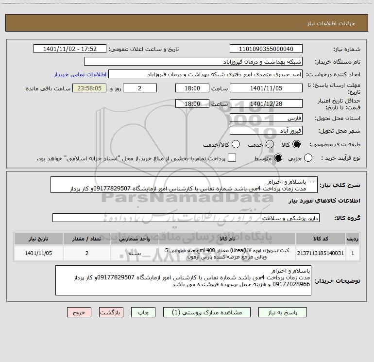Click the کد کالا column header

tap(321, 239)
